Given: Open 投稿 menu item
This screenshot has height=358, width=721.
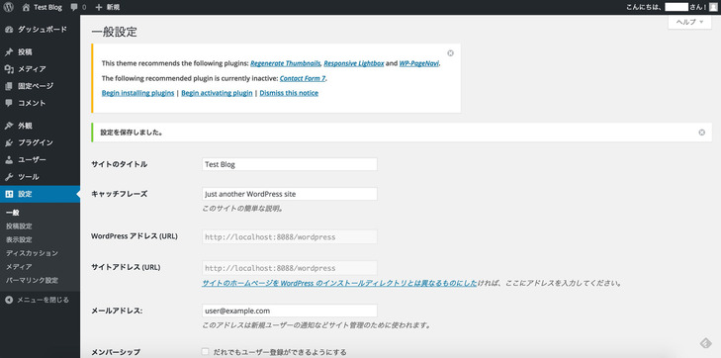Looking at the screenshot, I should (x=40, y=52).
